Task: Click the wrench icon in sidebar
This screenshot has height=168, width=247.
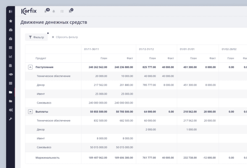Action: tap(10, 119)
